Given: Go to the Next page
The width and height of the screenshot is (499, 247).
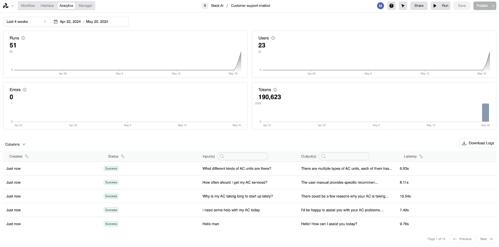Looking at the screenshot, I should click(486, 239).
